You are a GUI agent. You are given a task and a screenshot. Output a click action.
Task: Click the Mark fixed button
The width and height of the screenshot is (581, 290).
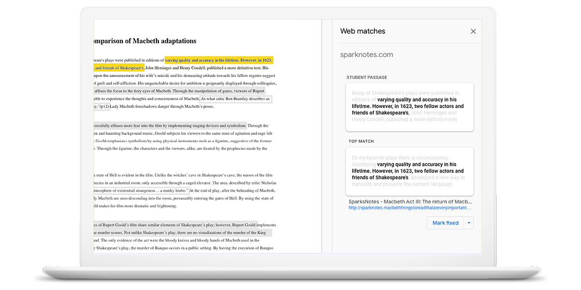[x=445, y=223]
